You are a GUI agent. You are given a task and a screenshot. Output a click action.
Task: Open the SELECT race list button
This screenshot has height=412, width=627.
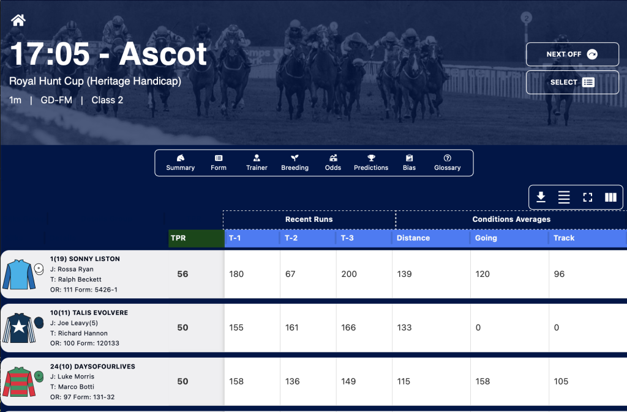tap(573, 83)
